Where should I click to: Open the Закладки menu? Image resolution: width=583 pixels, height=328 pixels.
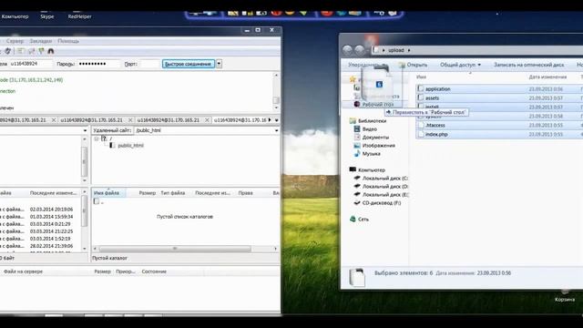coord(40,41)
